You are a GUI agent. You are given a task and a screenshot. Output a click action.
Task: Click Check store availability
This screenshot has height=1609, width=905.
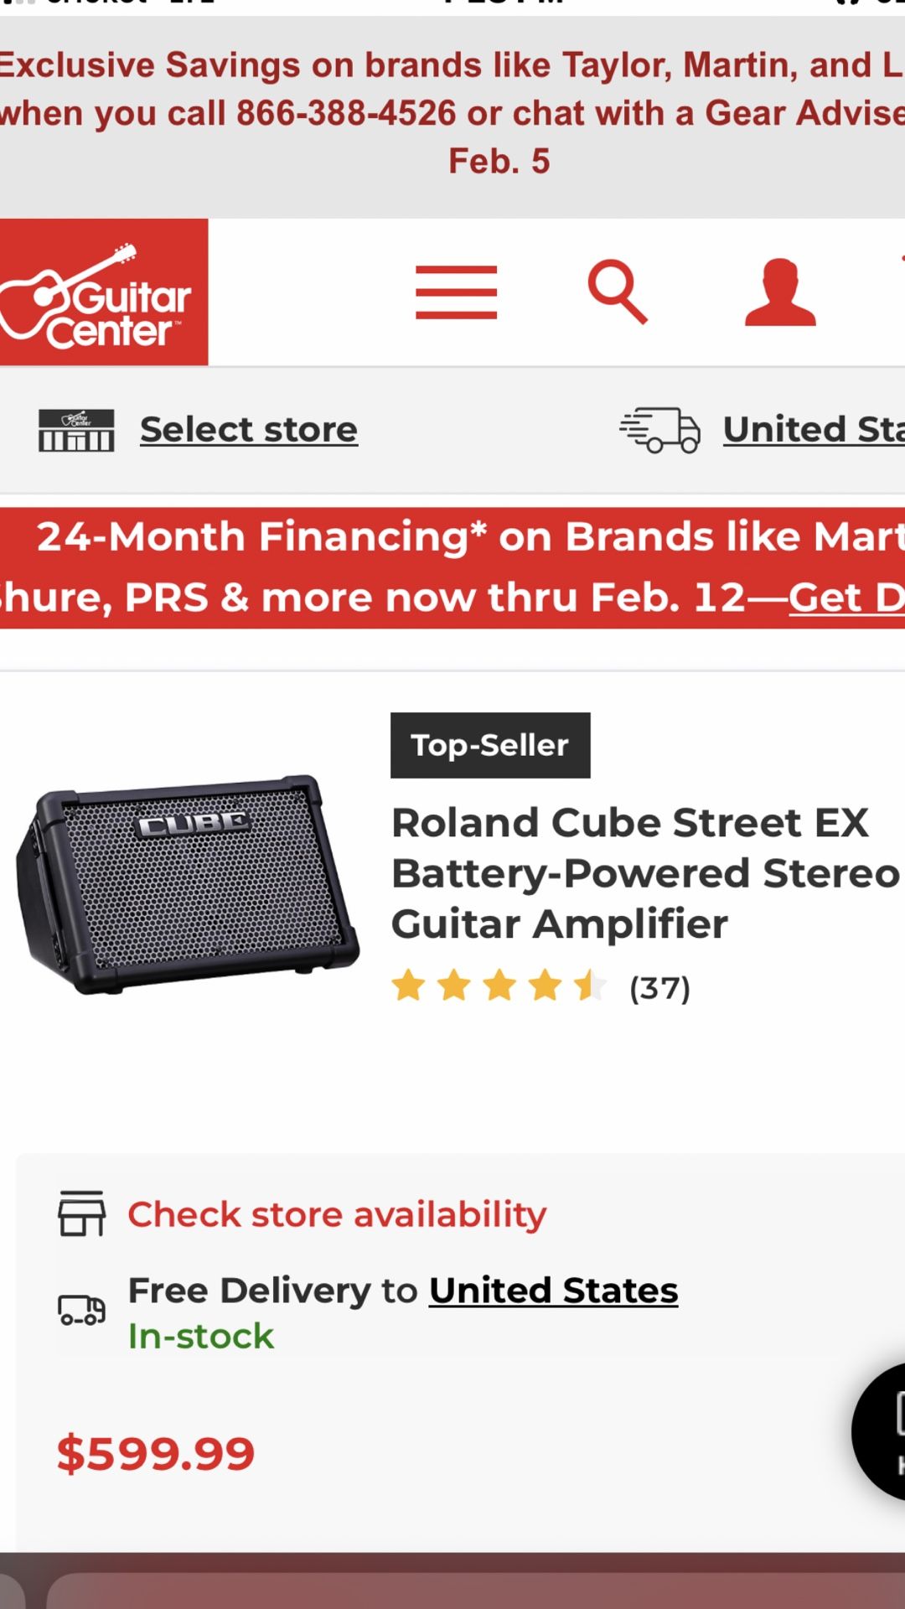[x=337, y=1213]
